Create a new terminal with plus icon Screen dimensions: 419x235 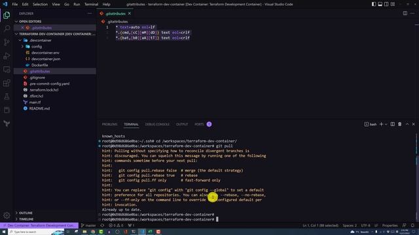click(381, 124)
